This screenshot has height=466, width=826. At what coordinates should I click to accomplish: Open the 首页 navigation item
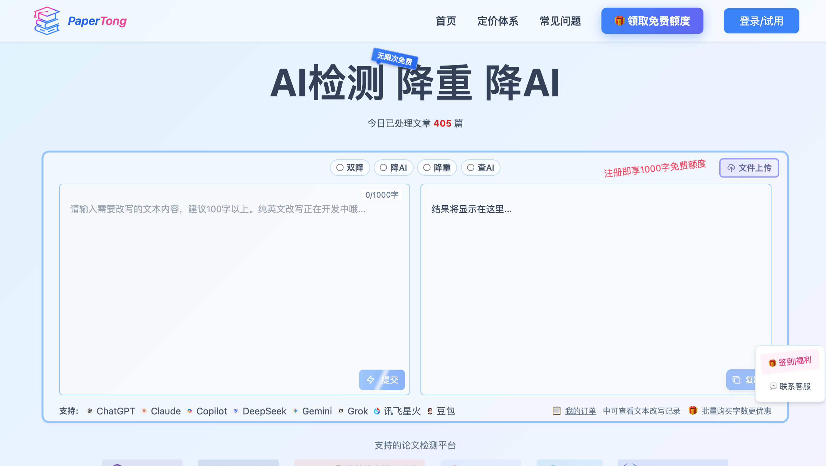446,21
